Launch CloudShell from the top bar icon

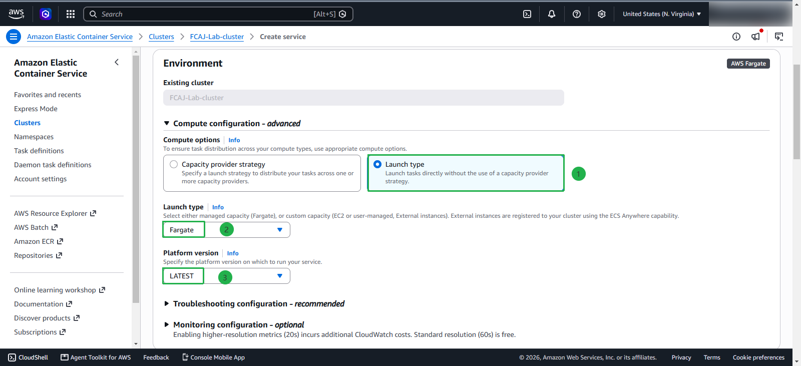pos(527,14)
